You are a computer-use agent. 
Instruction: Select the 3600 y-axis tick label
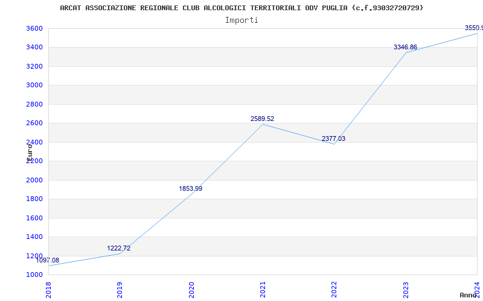(34, 28)
